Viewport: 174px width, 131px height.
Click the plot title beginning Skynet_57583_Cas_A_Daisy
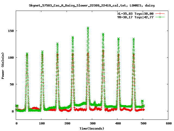point(92,5)
